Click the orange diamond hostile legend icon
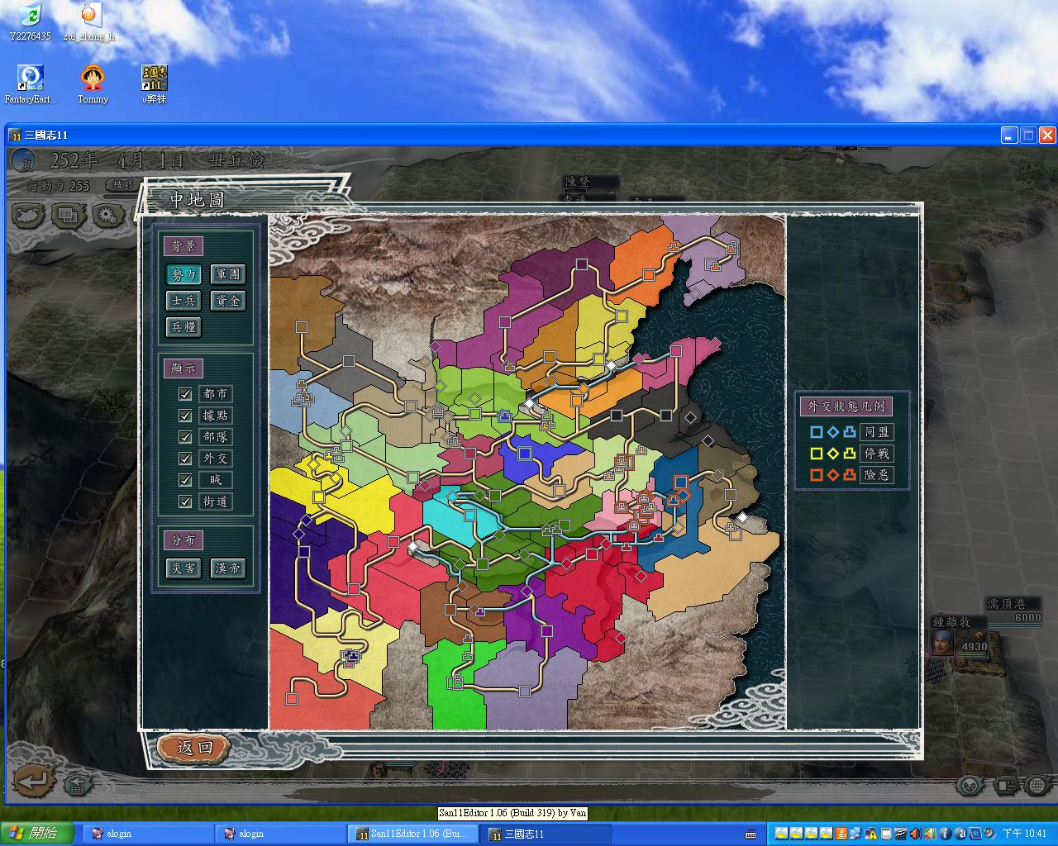Viewport: 1058px width, 846px height. pyautogui.click(x=833, y=475)
